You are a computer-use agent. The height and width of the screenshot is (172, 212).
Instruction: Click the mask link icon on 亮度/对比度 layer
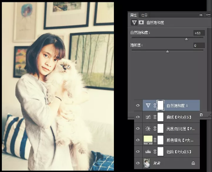(x=155, y=128)
